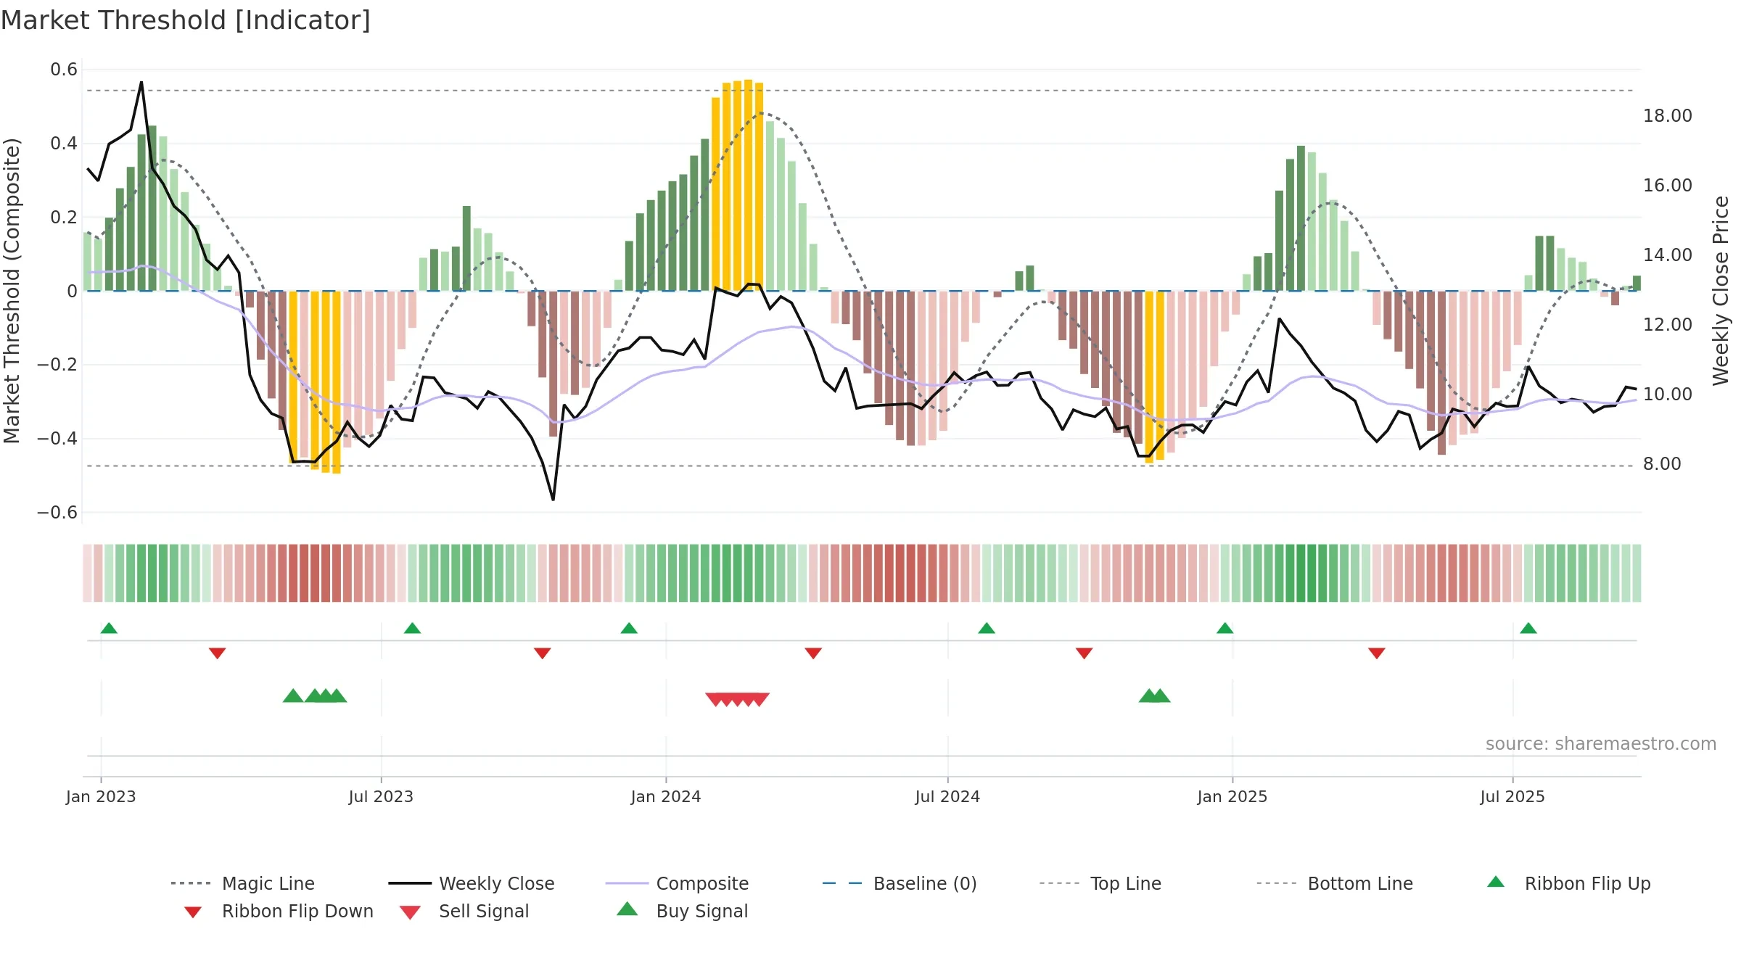Click the 18.00 right axis price label
Image resolution: width=1741 pixels, height=979 pixels.
click(1668, 116)
